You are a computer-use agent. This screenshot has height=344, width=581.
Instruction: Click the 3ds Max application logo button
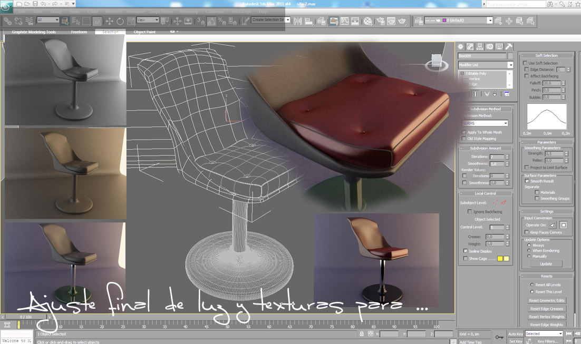coord(6,6)
